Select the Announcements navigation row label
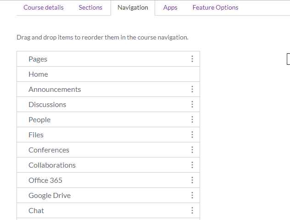 point(55,89)
